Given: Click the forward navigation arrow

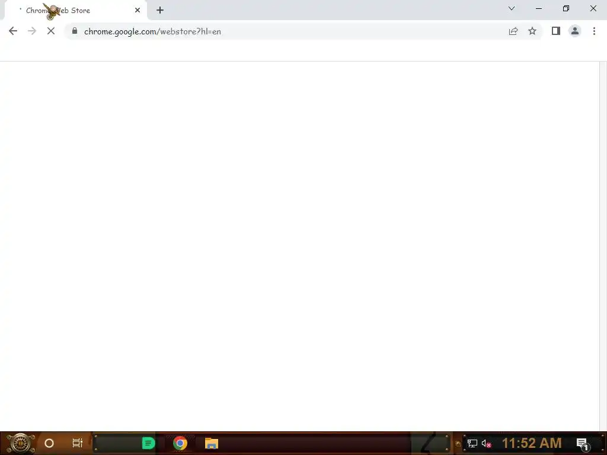Looking at the screenshot, I should (x=32, y=31).
